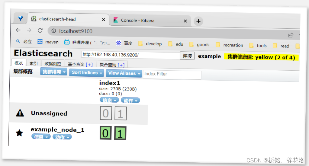Select the 概览 overview tab
309x166 pixels.
point(19,63)
